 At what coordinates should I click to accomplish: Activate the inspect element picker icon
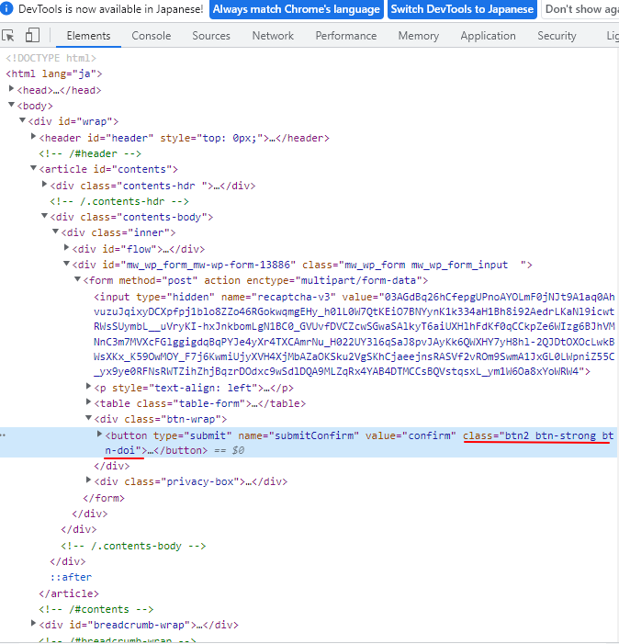tap(9, 36)
